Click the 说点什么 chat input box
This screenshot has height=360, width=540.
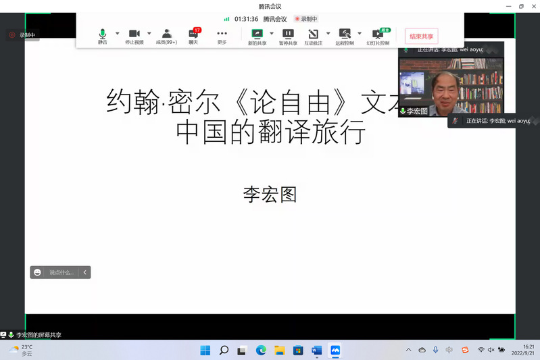[x=62, y=272]
